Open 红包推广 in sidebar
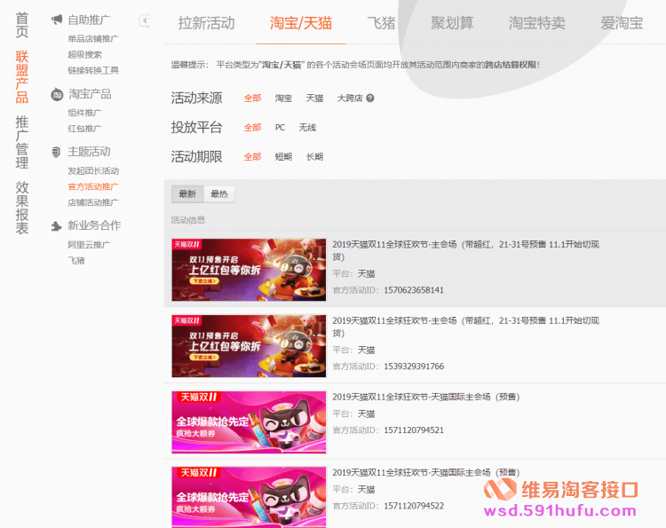Viewport: 666px width, 528px height. click(84, 128)
